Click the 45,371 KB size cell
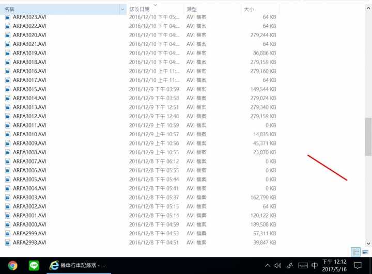 [265, 143]
